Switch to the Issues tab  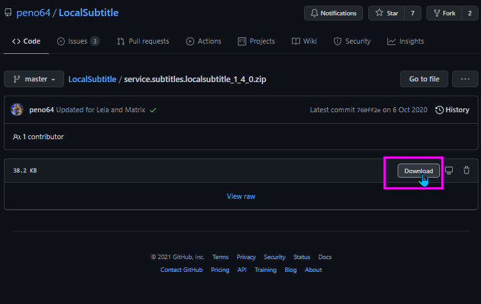coord(78,41)
